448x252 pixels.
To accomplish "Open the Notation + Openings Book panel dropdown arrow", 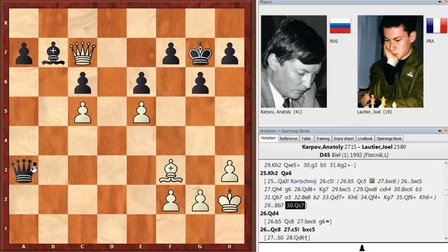I will pos(440,131).
